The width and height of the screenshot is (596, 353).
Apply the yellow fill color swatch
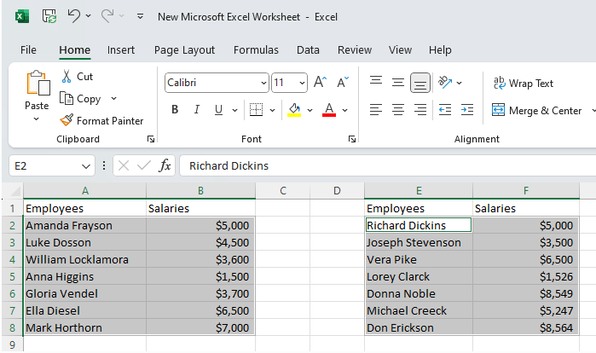(x=294, y=110)
